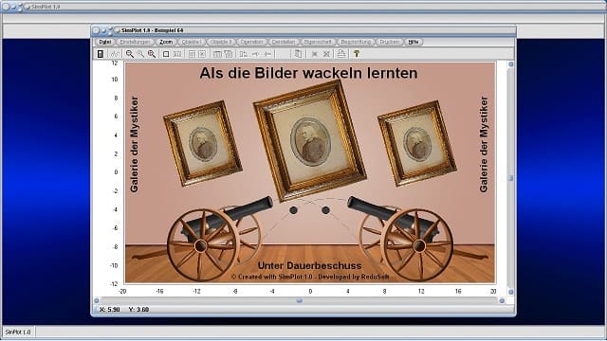
Task: Open the Zoom menu
Action: point(166,42)
